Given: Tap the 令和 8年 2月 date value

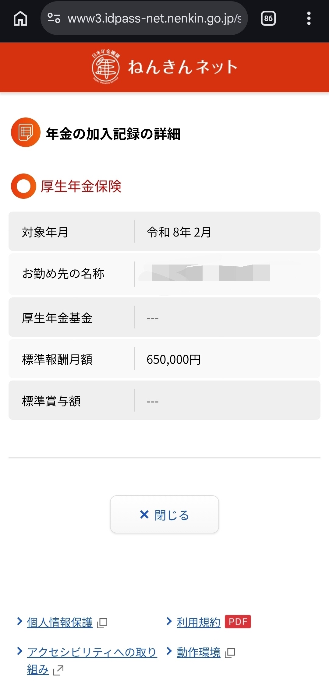Looking at the screenshot, I should (x=179, y=232).
